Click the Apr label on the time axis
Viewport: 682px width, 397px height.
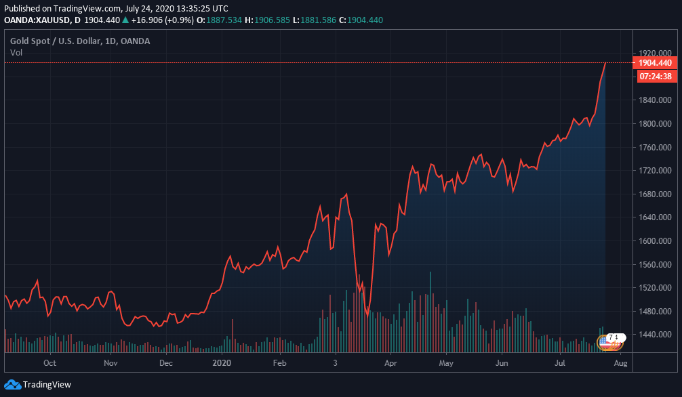[x=390, y=362]
